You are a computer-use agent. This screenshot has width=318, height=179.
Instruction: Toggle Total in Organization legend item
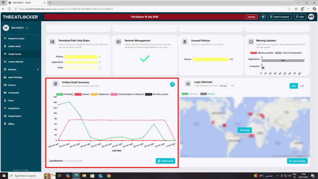click(x=288, y=53)
